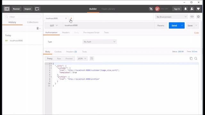The image size is (205, 115).
Task: Click the customer href URL in response
Action: click(x=93, y=70)
